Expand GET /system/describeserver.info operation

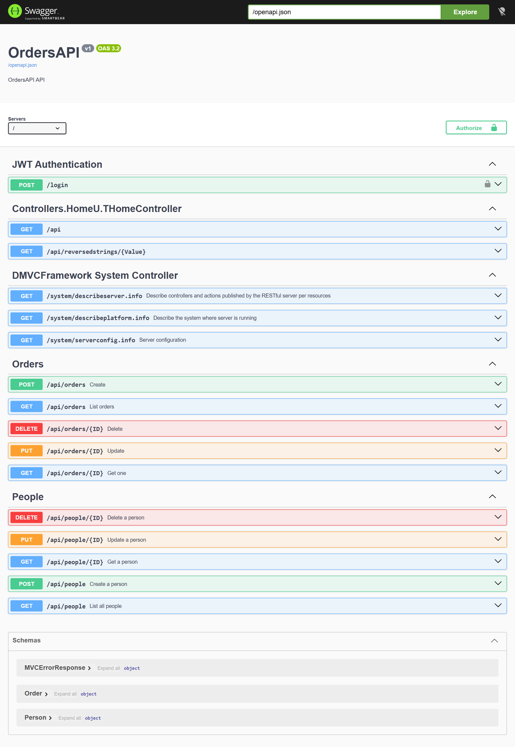point(257,296)
